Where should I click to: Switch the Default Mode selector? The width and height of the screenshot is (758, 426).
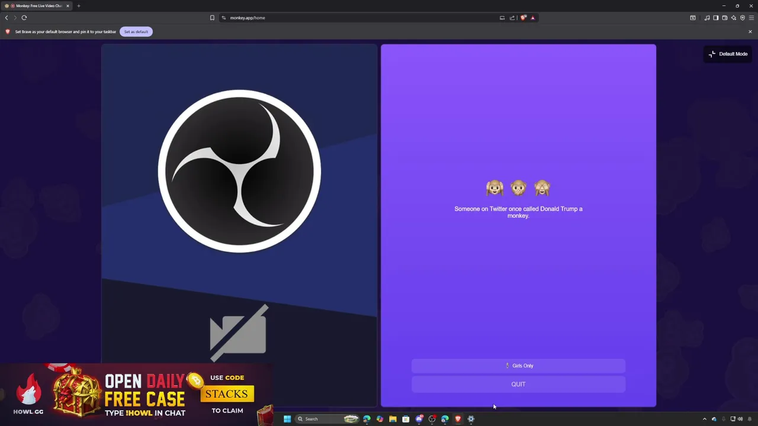pos(728,54)
